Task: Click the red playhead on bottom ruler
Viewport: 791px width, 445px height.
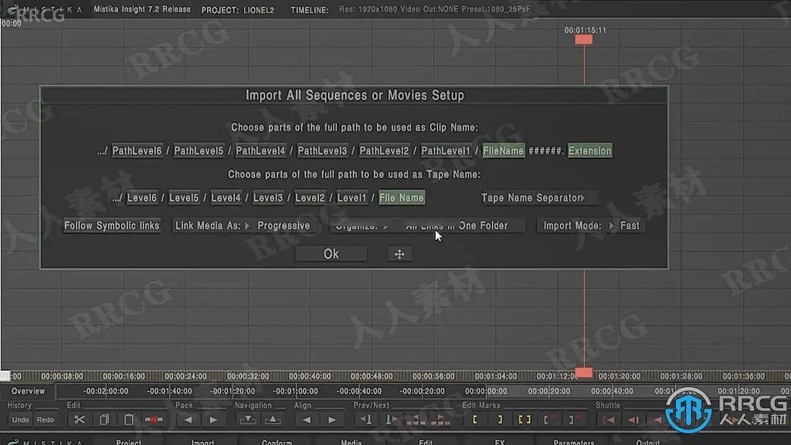Action: point(584,373)
